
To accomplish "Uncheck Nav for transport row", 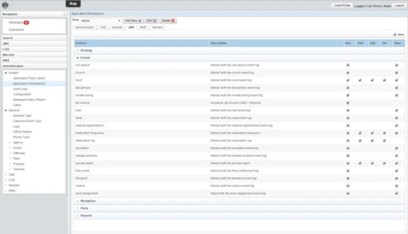I will point(348,178).
